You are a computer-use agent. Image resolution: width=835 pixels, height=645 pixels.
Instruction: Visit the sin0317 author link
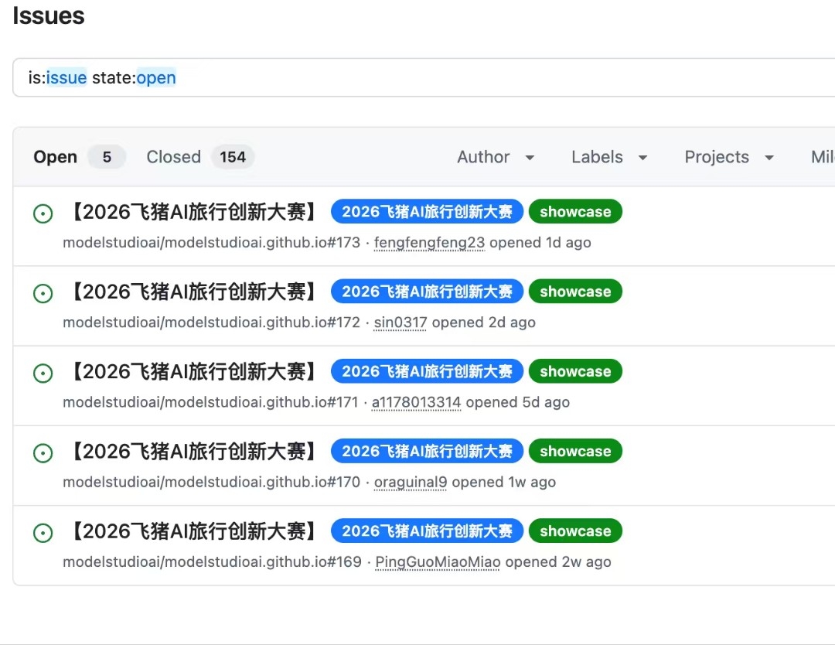tap(400, 322)
